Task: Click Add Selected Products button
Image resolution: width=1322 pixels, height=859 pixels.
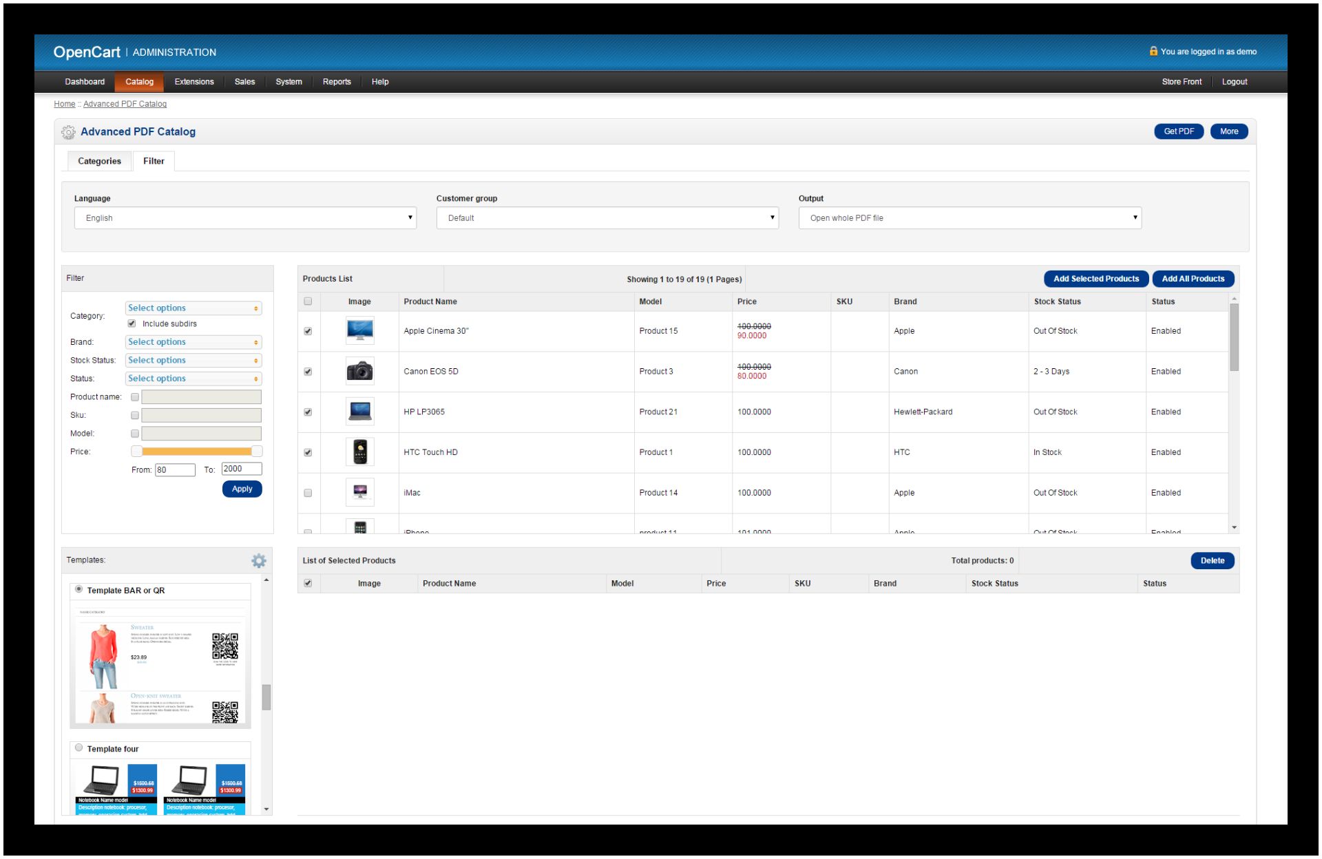Action: 1095,279
